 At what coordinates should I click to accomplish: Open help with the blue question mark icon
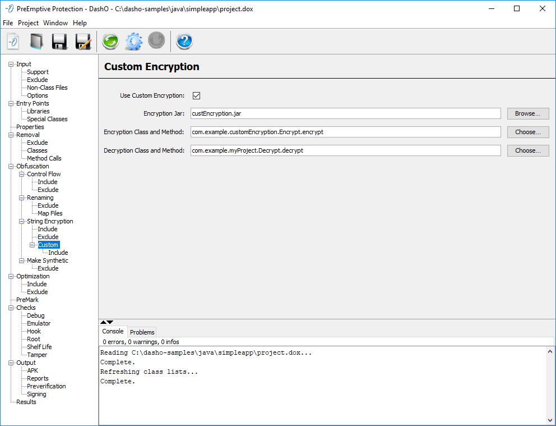point(184,42)
